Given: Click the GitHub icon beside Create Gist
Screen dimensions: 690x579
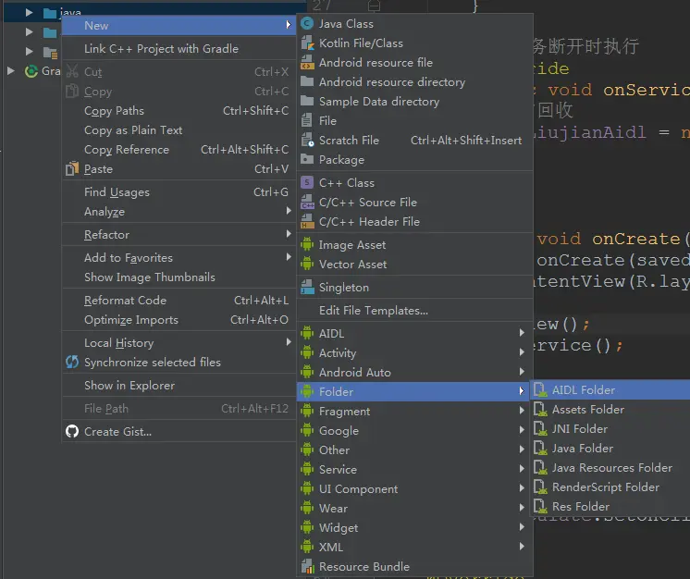Looking at the screenshot, I should 72,431.
